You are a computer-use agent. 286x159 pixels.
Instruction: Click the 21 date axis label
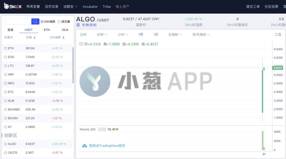264,154
